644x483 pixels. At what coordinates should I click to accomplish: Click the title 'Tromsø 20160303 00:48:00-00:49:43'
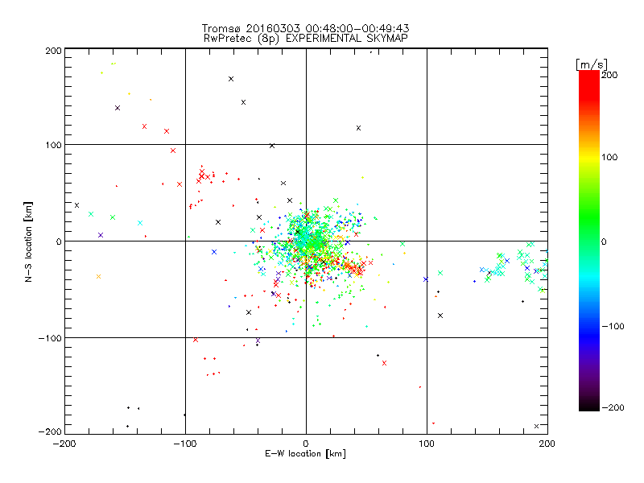(x=306, y=28)
